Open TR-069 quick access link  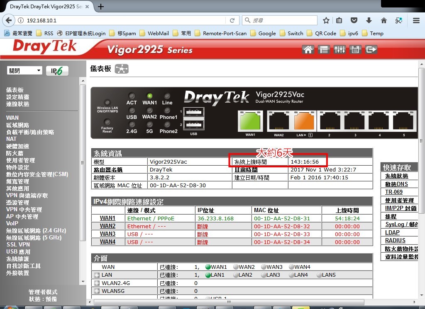[x=394, y=192]
